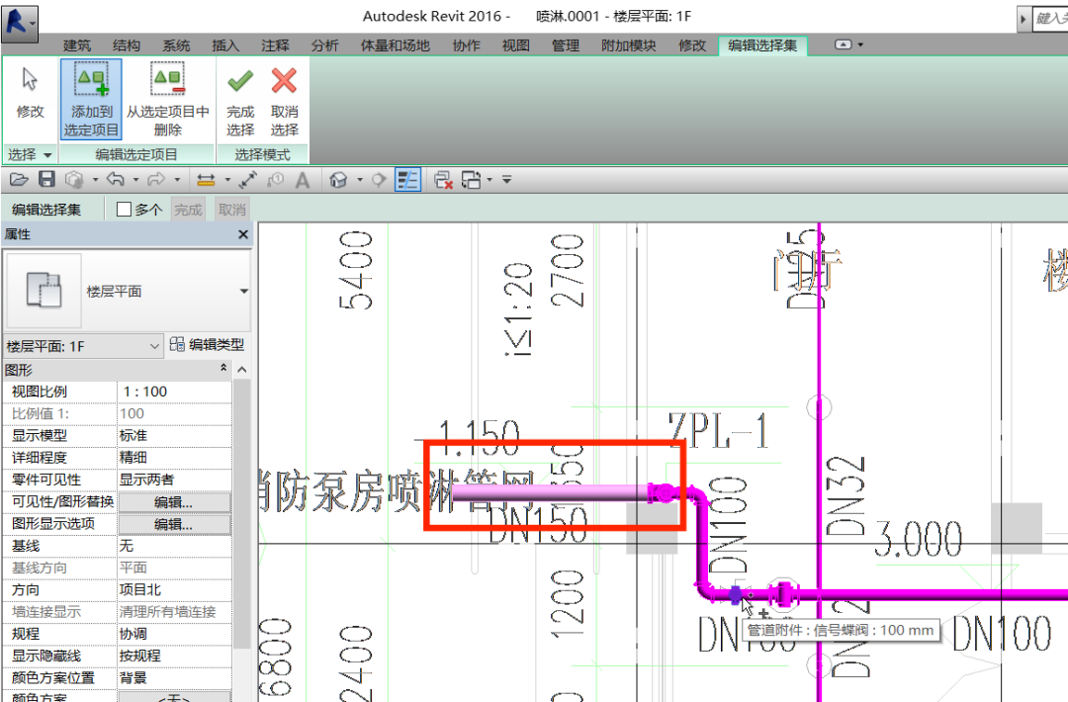Open the 系统 ribbon tab

point(176,45)
